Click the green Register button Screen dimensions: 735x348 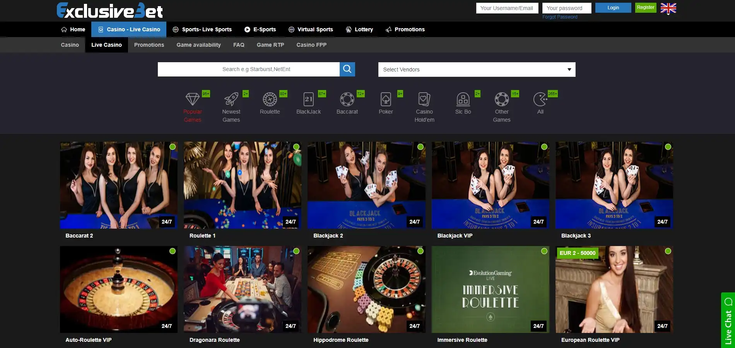pos(645,7)
